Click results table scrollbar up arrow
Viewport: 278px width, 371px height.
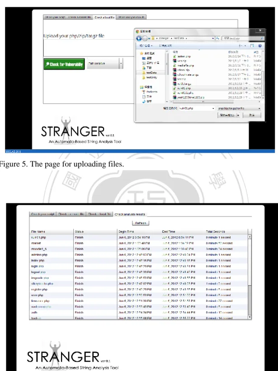pos(250,237)
